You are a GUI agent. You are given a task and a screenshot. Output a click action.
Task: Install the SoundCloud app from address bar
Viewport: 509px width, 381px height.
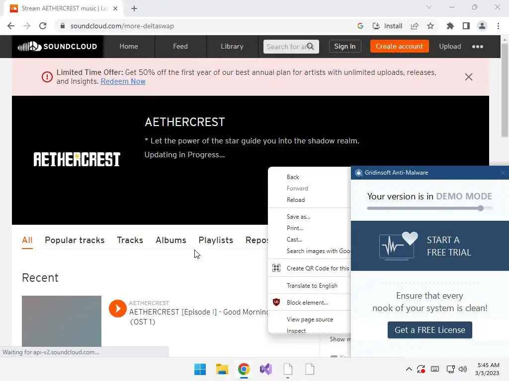coord(387,26)
